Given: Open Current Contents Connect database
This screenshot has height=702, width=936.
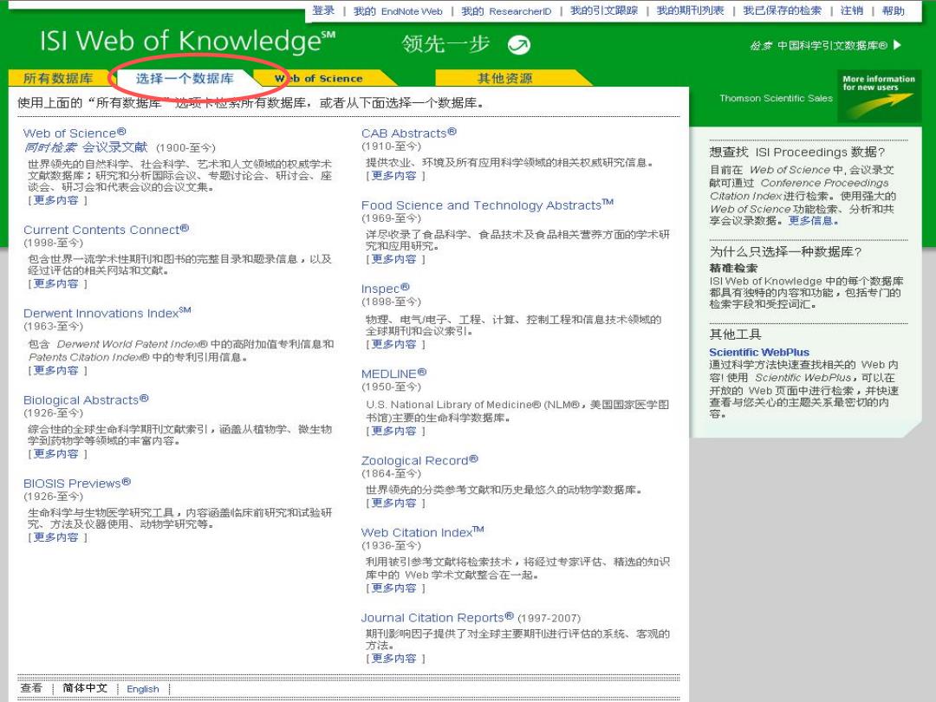Looking at the screenshot, I should [x=107, y=229].
